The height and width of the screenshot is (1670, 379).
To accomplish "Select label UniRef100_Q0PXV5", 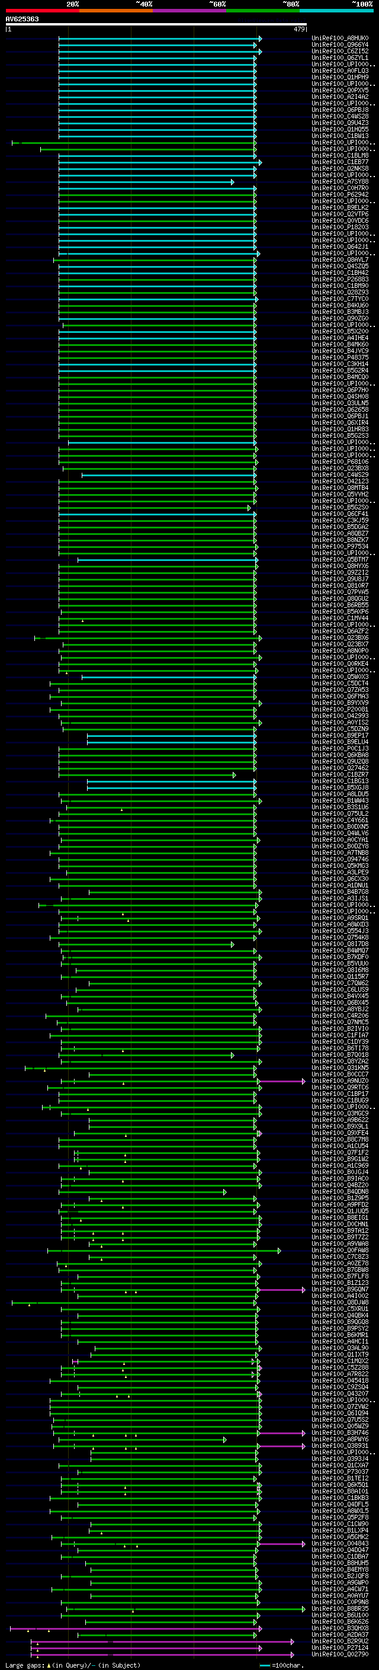I will 339,90.
